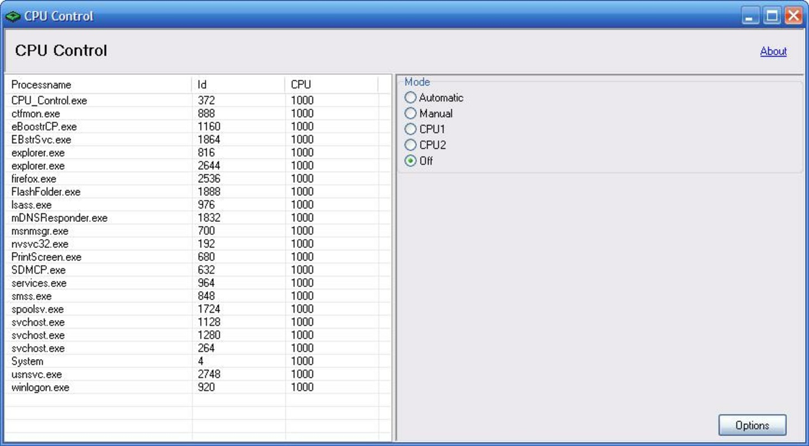809x446 pixels.
Task: Click Id value 1832 of mDNSResponder.exe
Action: [x=209, y=218]
